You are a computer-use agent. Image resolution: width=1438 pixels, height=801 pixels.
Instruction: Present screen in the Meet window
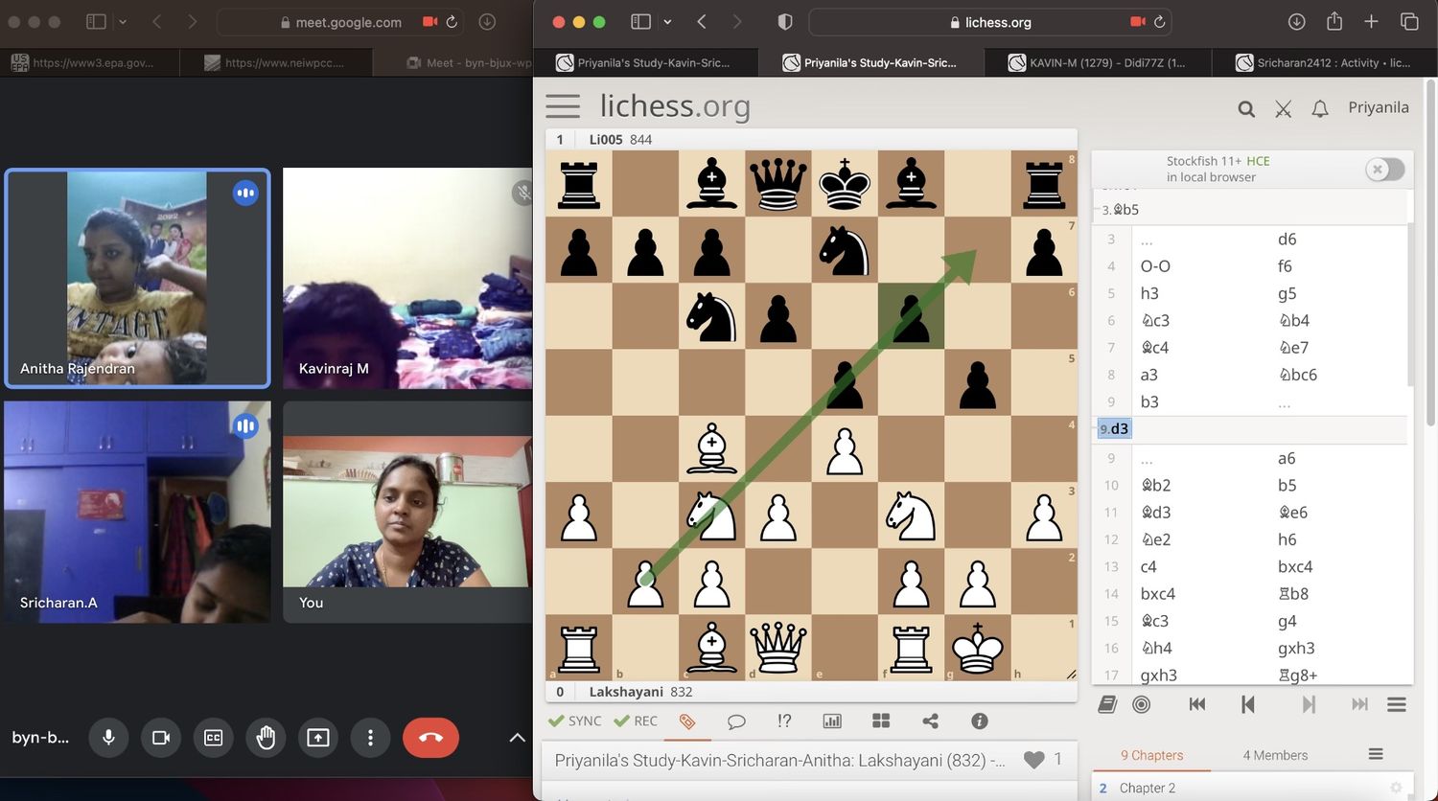point(318,737)
